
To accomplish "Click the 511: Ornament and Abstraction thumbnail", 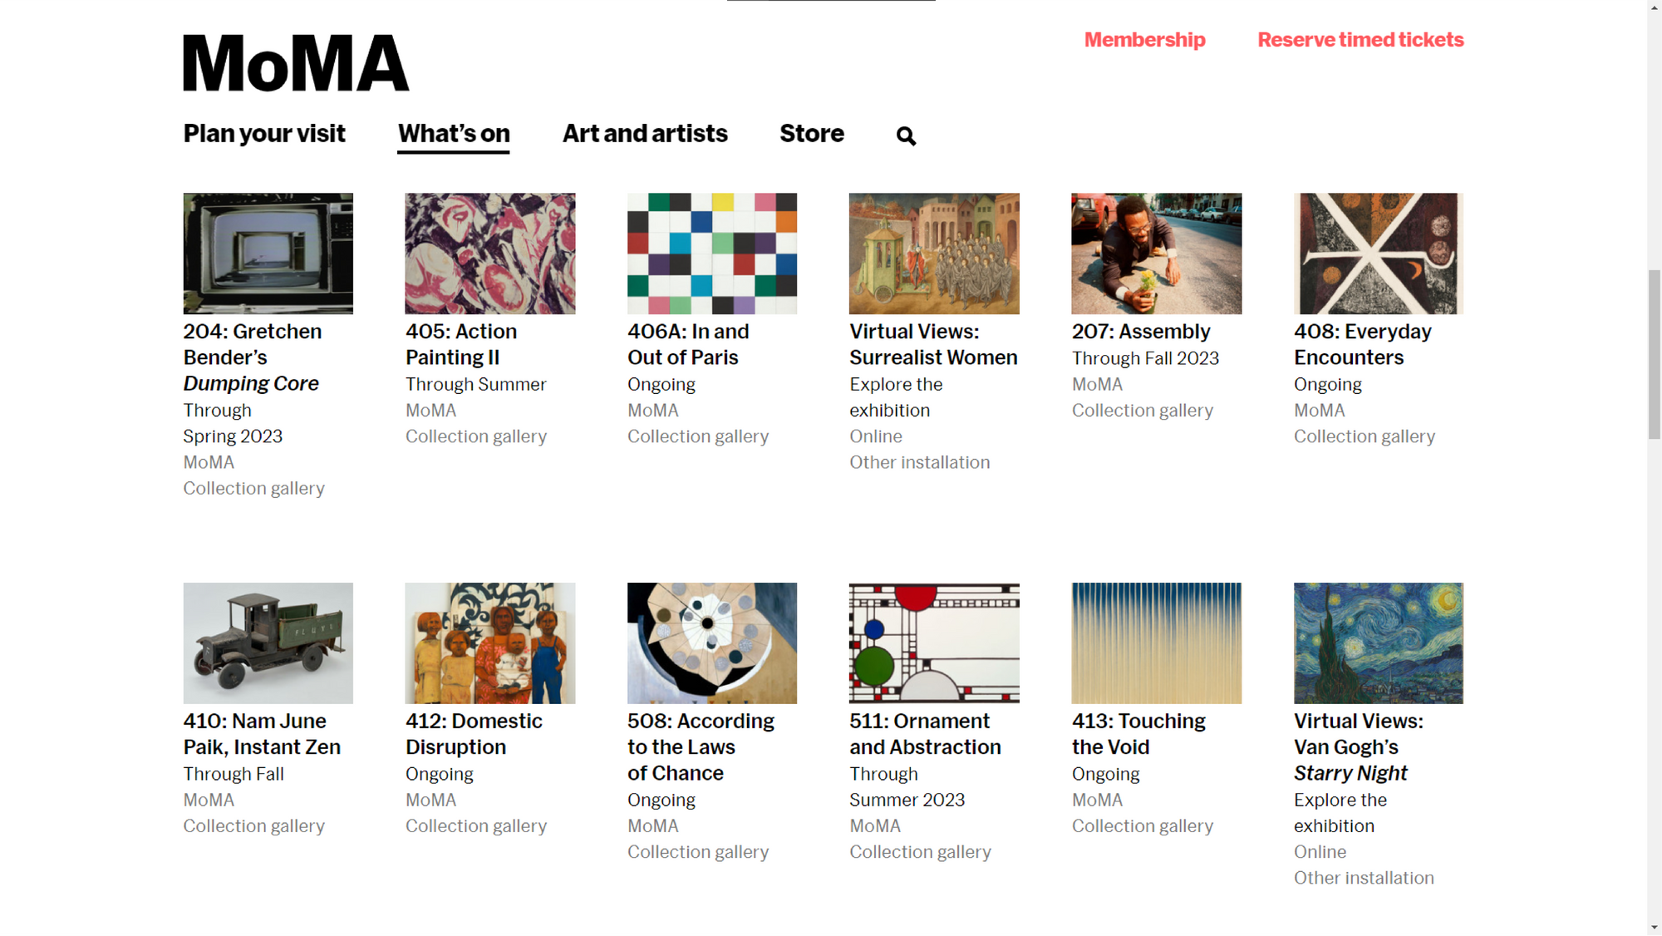I will (x=934, y=643).
